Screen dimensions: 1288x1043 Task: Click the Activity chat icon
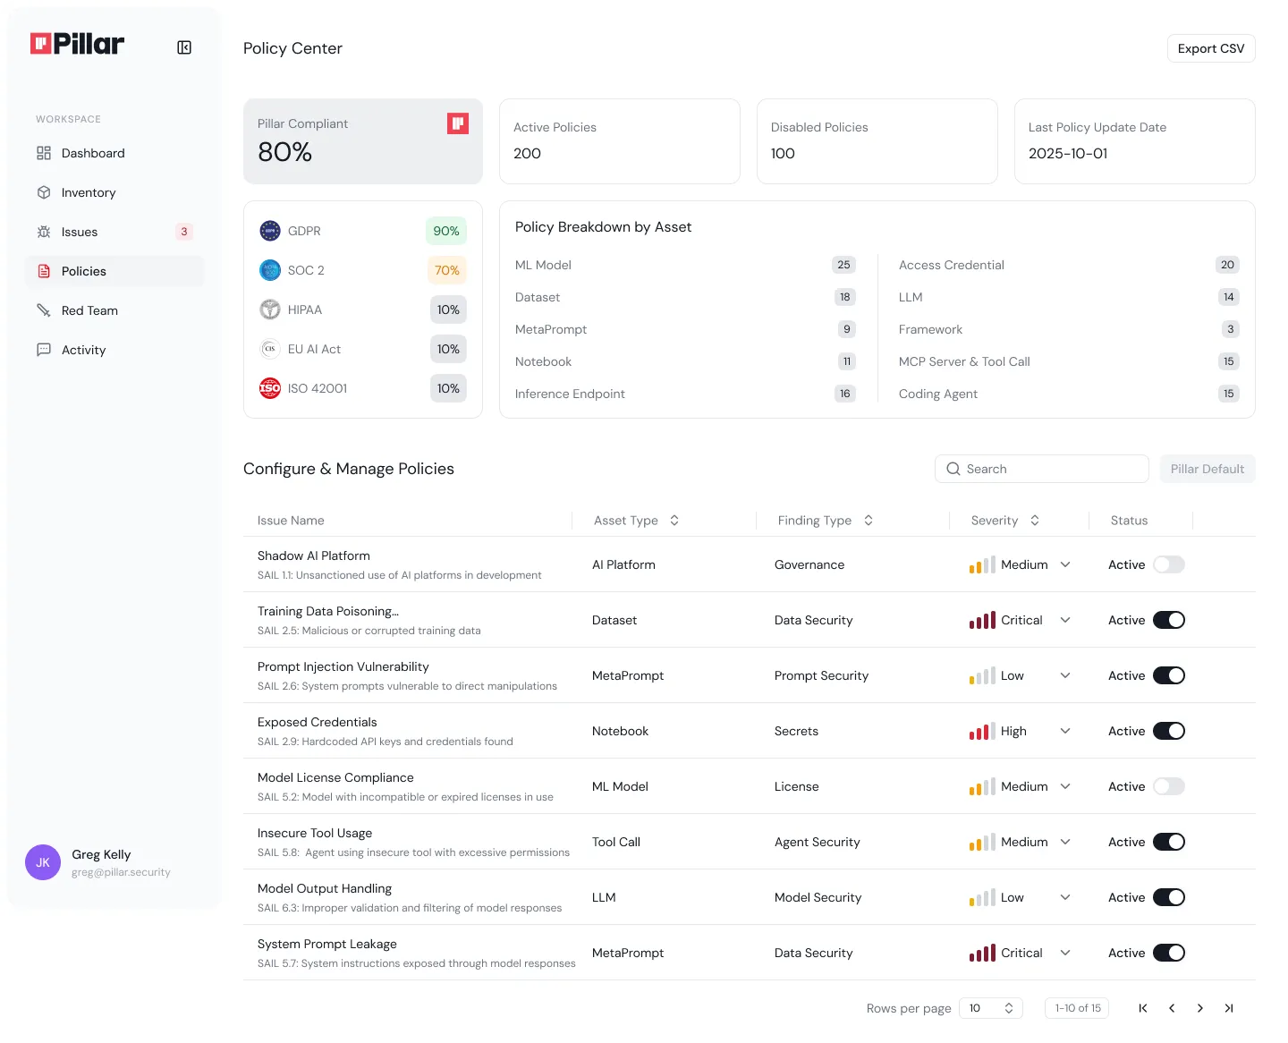click(x=44, y=350)
